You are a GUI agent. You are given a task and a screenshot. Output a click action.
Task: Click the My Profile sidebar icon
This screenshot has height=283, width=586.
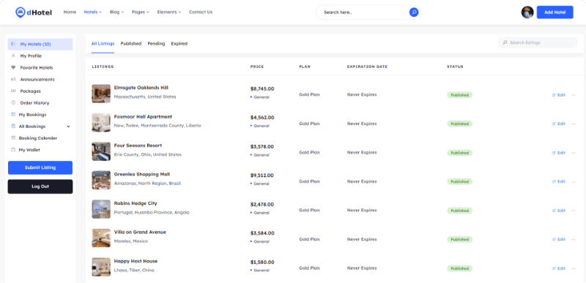(x=13, y=56)
